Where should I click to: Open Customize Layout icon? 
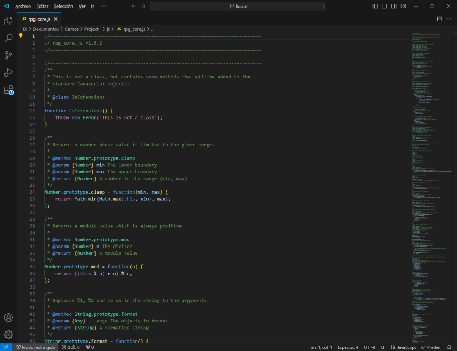click(403, 6)
